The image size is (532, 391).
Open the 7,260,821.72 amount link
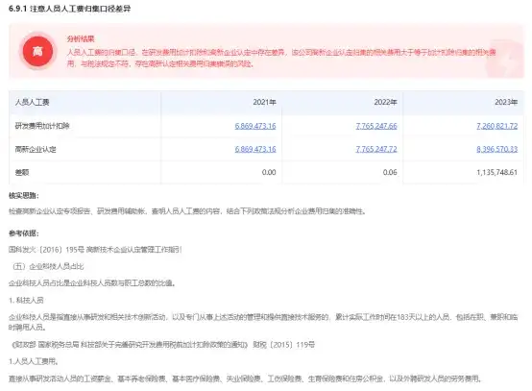(x=497, y=126)
